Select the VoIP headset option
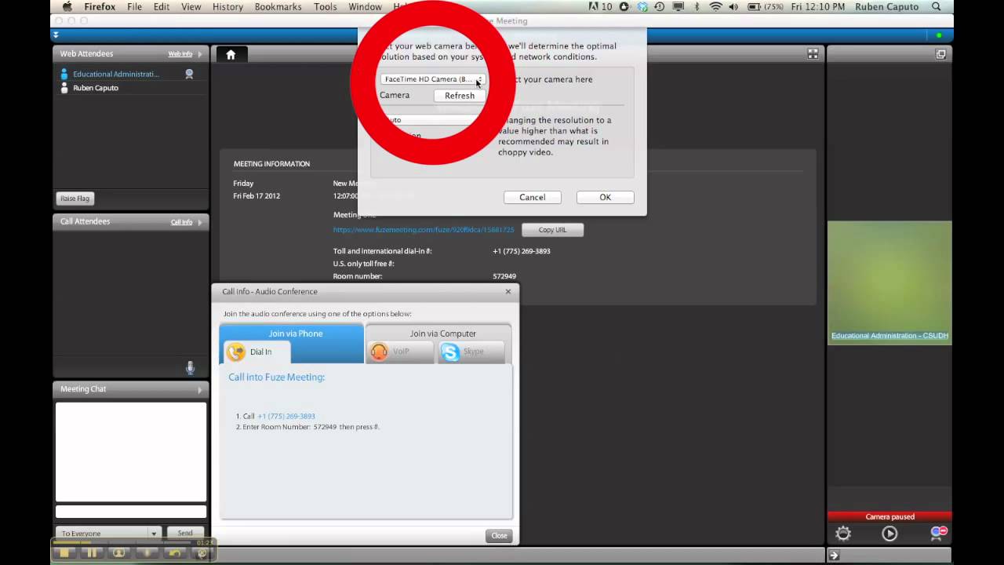1004x565 pixels. coord(401,352)
